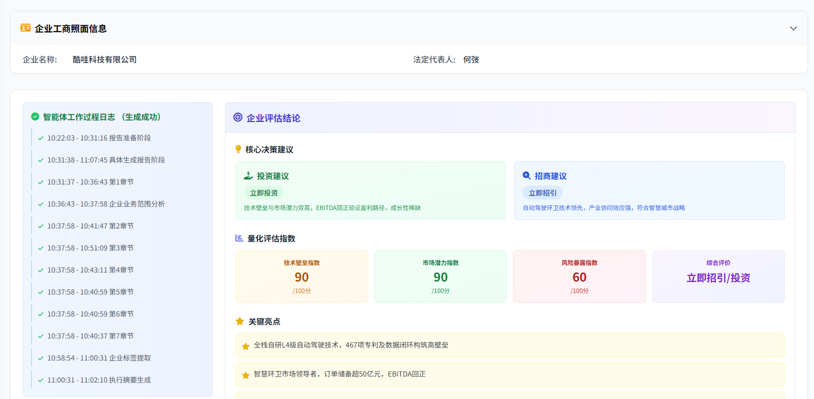814x399 pixels.
Task: Click log text 10:37:58 - 10:40:59 第6章节
Action: click(91, 314)
